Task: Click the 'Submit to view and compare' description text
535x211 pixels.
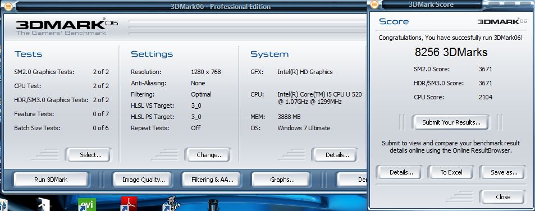Action: coord(451,146)
